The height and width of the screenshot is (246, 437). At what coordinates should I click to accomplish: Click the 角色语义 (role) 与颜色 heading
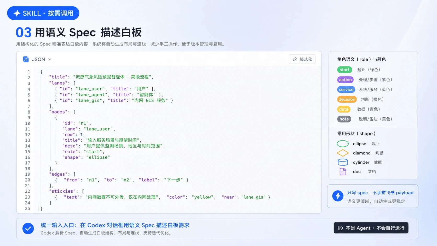pyautogui.click(x=361, y=59)
